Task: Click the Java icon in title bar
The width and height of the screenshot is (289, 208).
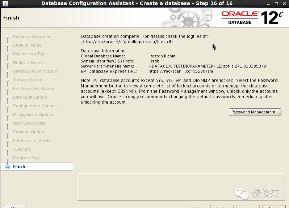Action: pyautogui.click(x=5, y=3)
